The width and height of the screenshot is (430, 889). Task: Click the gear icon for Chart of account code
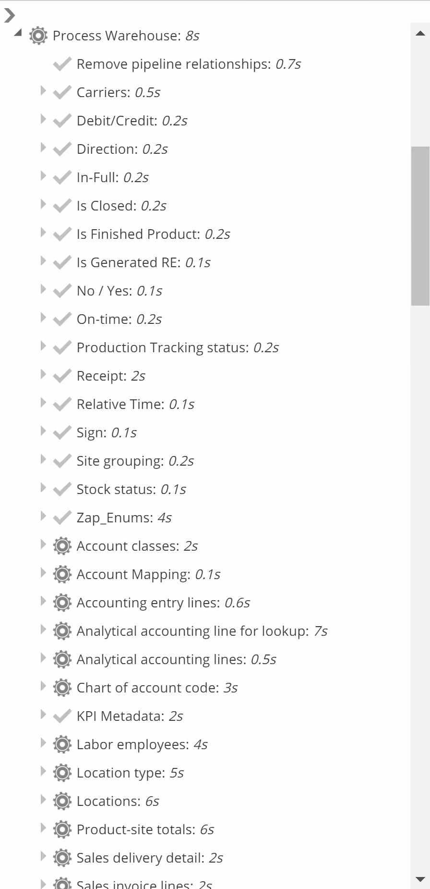tap(62, 688)
